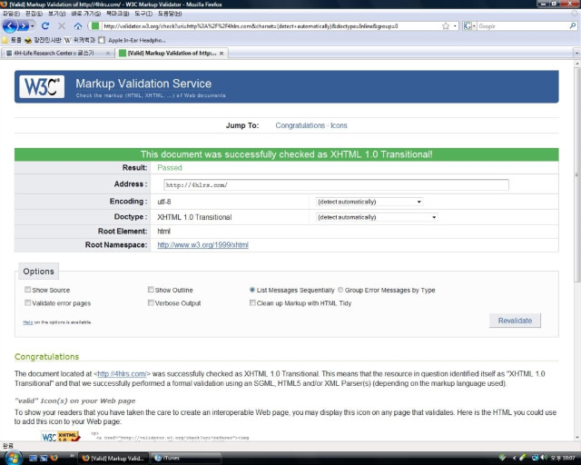Open the Doctype detect automatically dropdown
This screenshot has width=581, height=465.
tap(377, 217)
